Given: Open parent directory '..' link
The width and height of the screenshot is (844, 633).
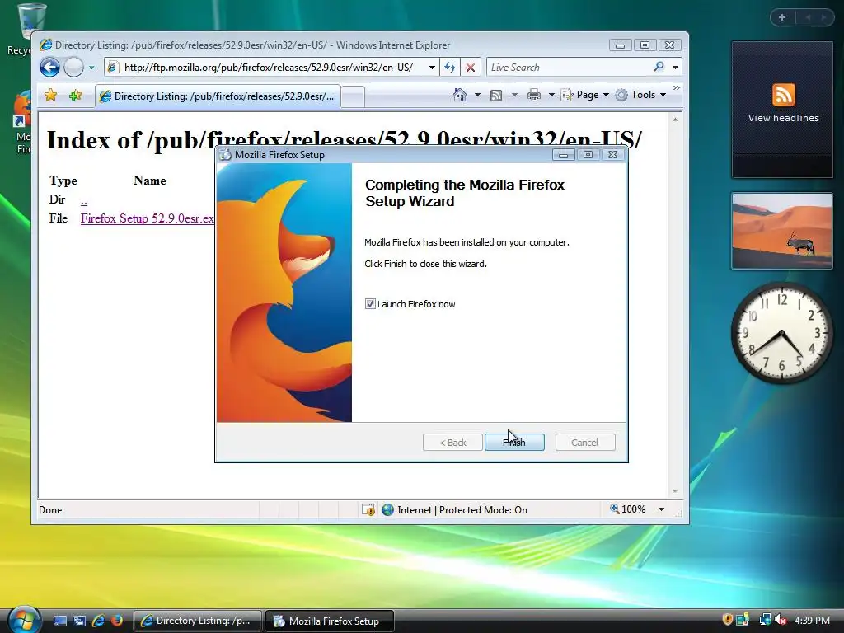Looking at the screenshot, I should pos(84,201).
